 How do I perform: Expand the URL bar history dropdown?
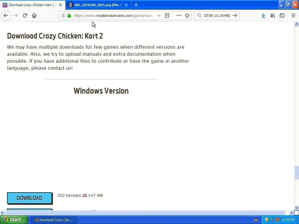159,15
